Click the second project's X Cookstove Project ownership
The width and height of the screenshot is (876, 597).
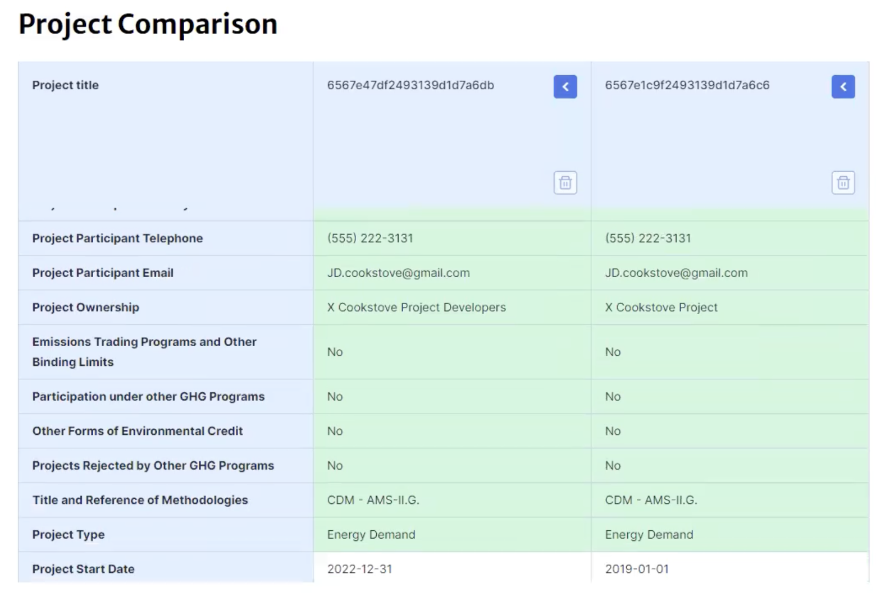(x=661, y=307)
